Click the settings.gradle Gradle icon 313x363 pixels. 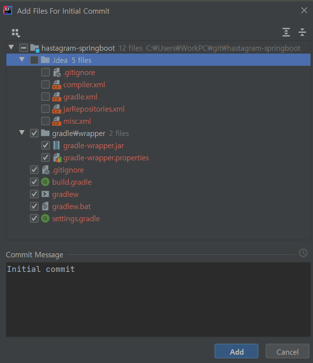click(45, 219)
